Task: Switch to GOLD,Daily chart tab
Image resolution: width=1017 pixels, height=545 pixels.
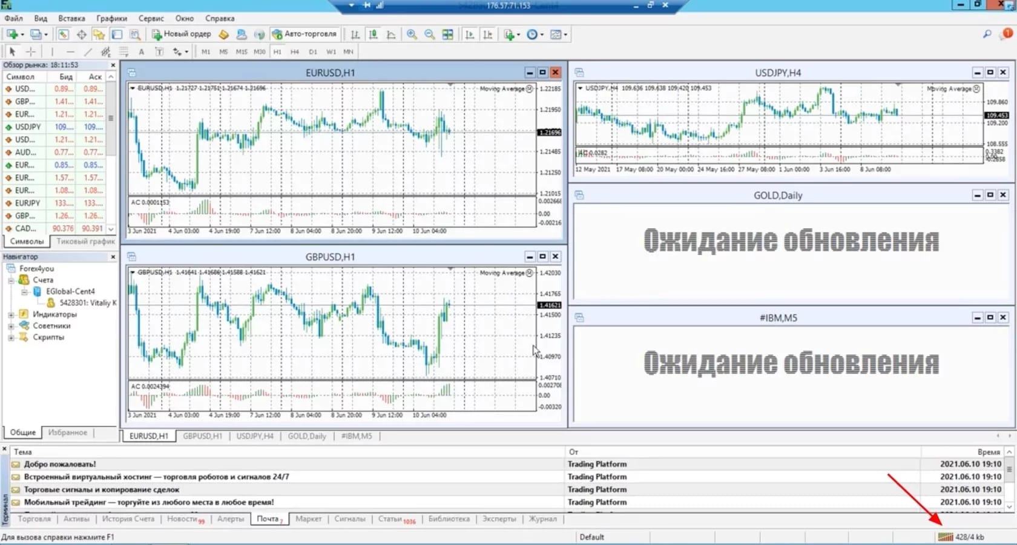Action: click(307, 436)
